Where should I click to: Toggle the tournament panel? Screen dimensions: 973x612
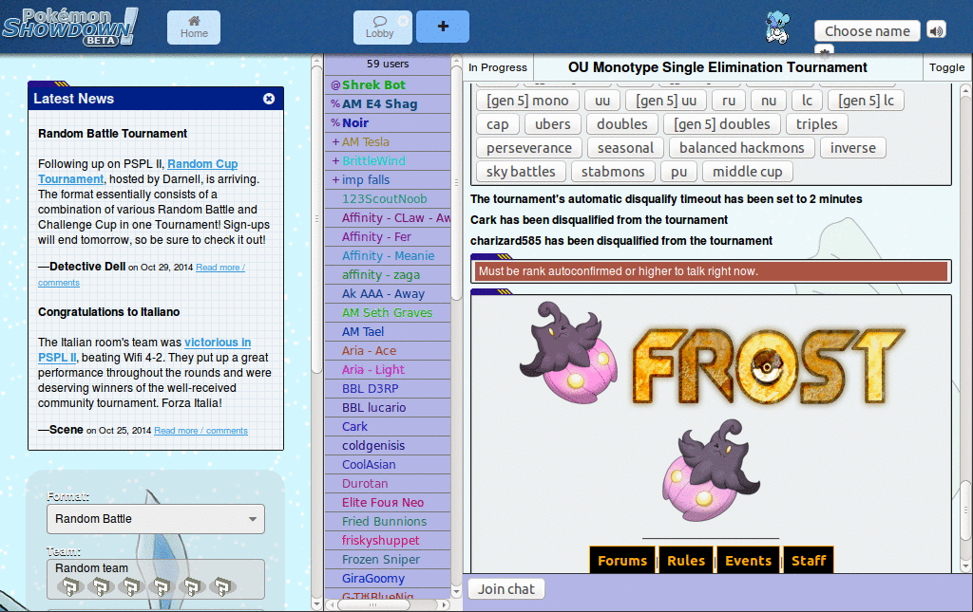pyautogui.click(x=946, y=67)
